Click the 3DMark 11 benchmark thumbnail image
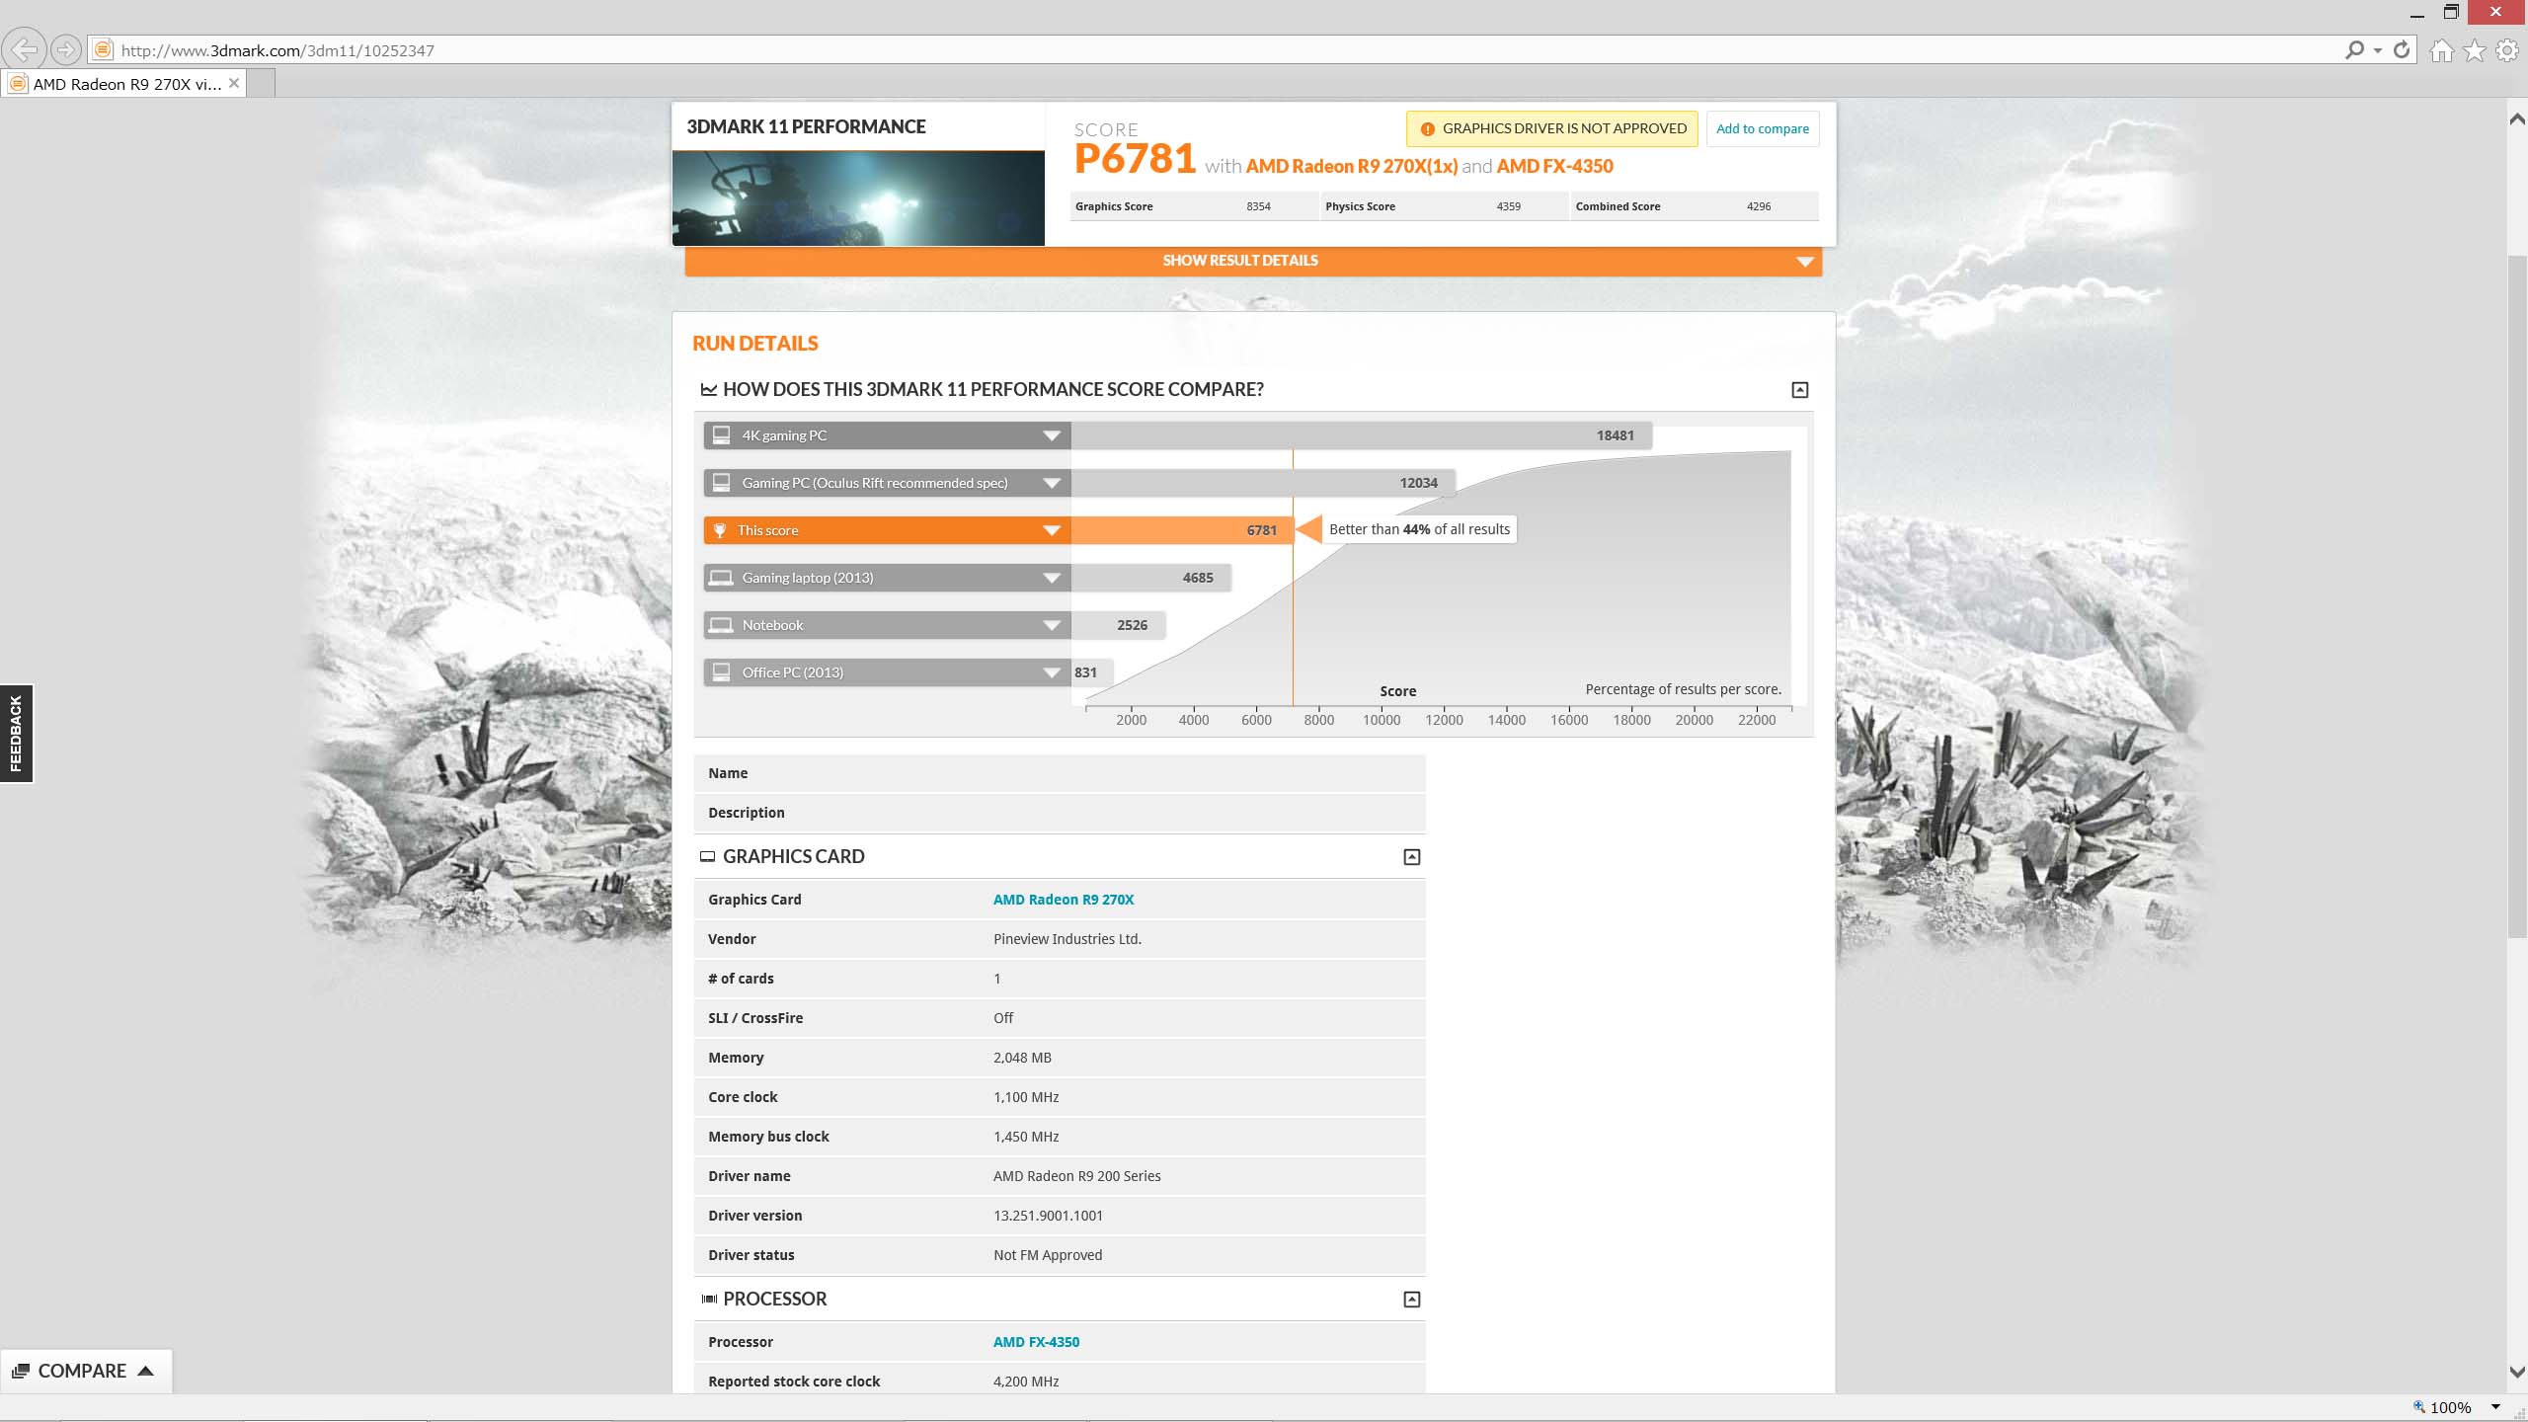The image size is (2528, 1422). pos(858,197)
